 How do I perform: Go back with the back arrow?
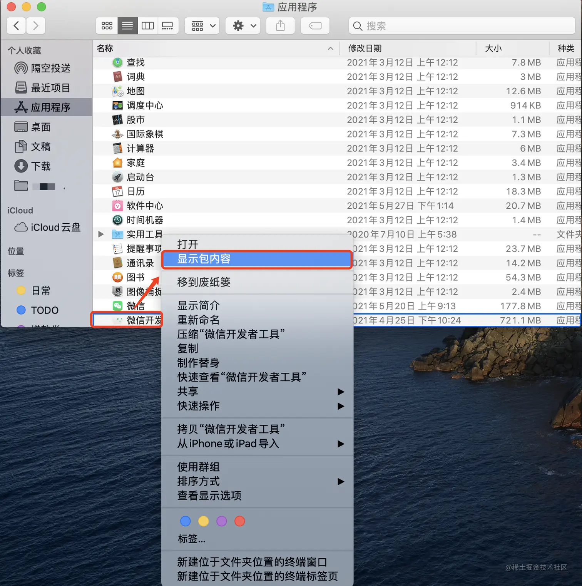click(x=16, y=26)
